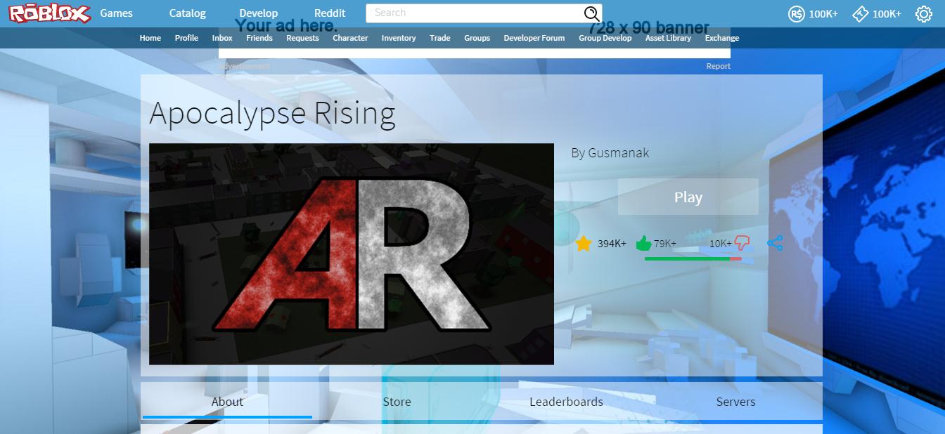Favorite the game with the star
The width and height of the screenshot is (945, 434).
click(582, 244)
